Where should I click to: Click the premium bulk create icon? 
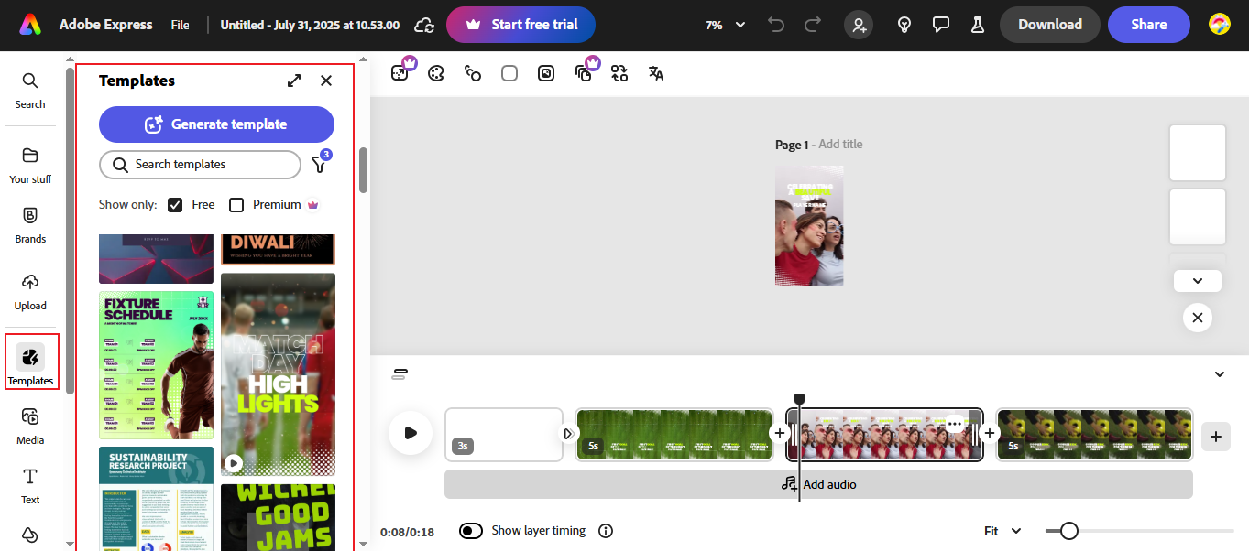tap(585, 72)
